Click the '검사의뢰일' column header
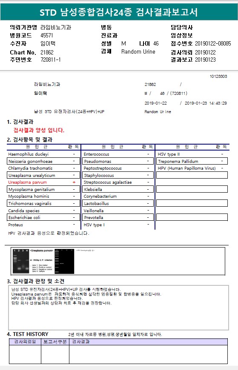 pos(25,342)
